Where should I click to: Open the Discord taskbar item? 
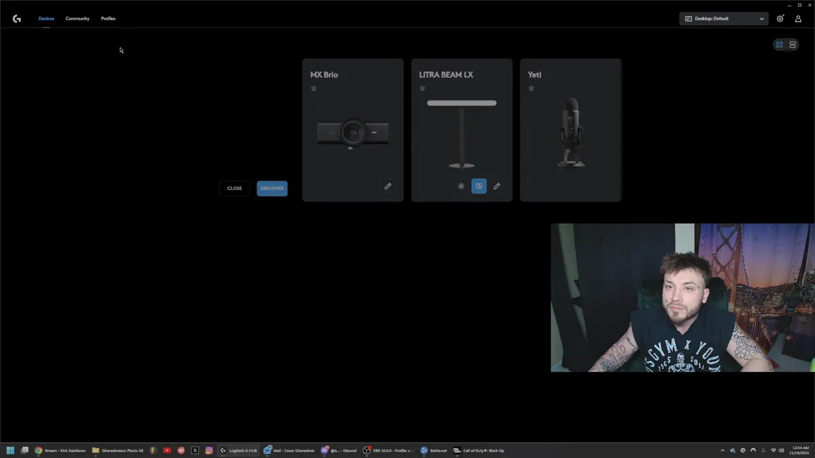(x=339, y=450)
